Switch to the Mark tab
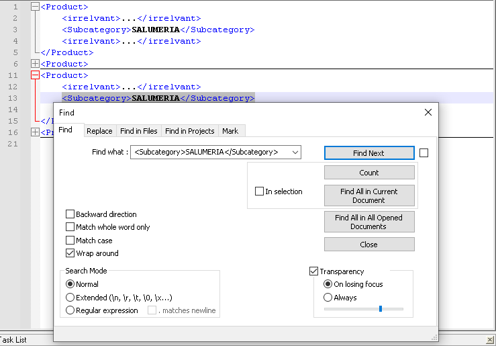Viewport: 496px width, 346px height. point(230,131)
